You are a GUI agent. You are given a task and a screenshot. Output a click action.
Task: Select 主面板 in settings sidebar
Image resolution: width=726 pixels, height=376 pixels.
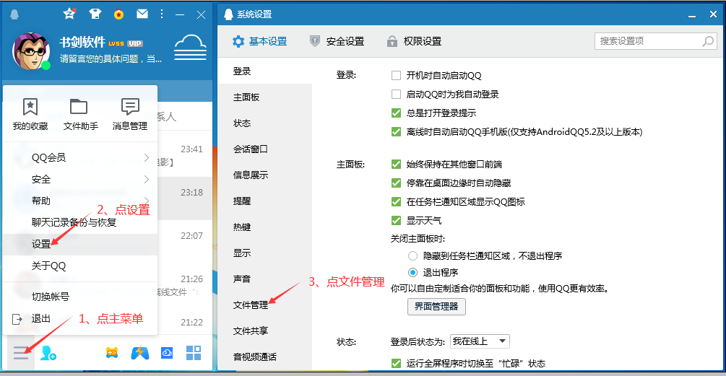pyautogui.click(x=264, y=97)
